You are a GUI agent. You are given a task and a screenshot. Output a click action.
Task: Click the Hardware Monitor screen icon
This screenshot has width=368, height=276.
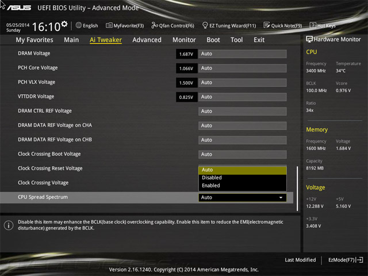point(309,39)
